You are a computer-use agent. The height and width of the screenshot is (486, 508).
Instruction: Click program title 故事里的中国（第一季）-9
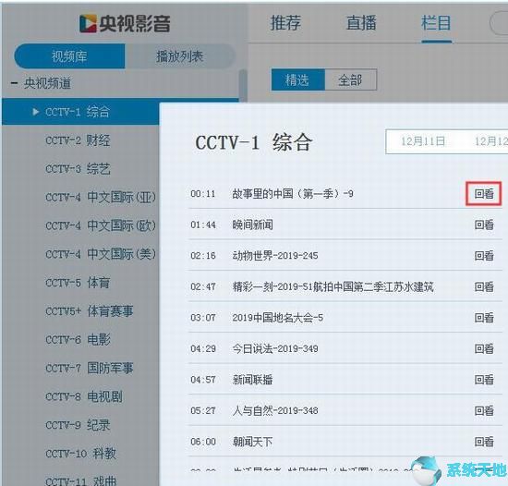coord(293,194)
